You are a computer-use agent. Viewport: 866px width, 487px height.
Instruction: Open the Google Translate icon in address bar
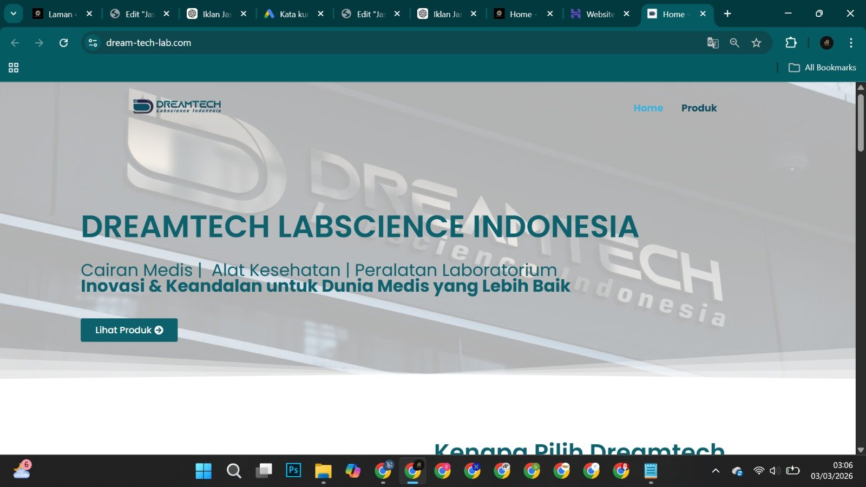coord(713,43)
